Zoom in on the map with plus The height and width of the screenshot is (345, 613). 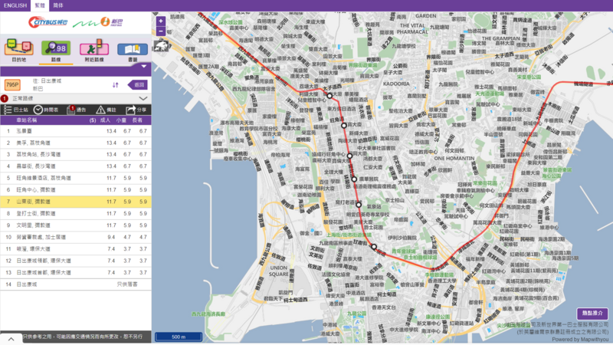(161, 21)
